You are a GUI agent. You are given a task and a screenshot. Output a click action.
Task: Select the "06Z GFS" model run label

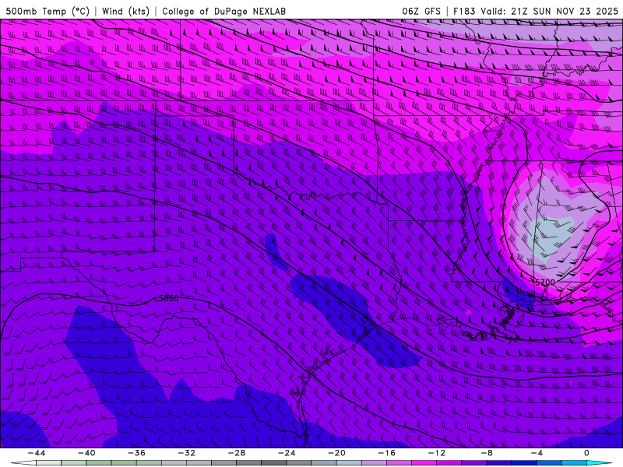421,11
